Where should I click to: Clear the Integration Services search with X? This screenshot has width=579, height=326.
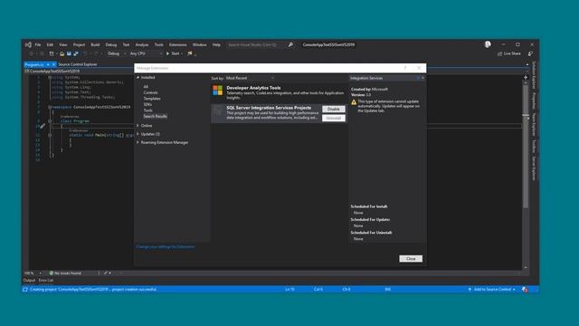(422, 78)
